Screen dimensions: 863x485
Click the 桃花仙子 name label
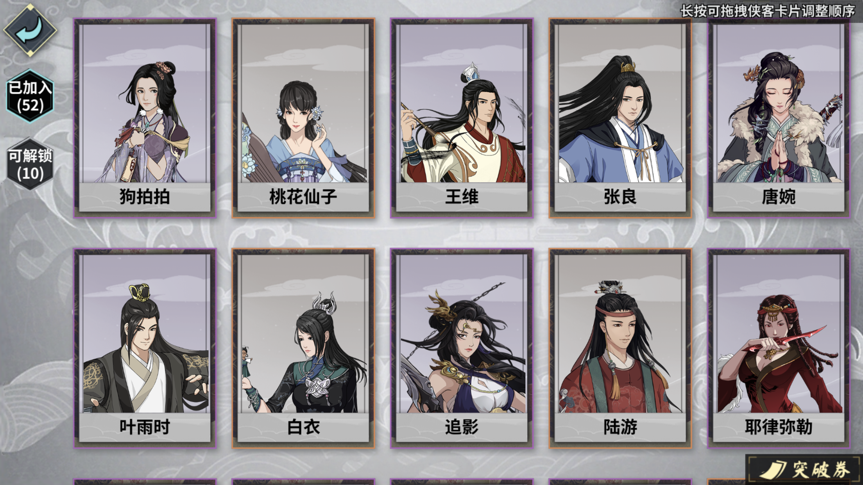(x=303, y=196)
